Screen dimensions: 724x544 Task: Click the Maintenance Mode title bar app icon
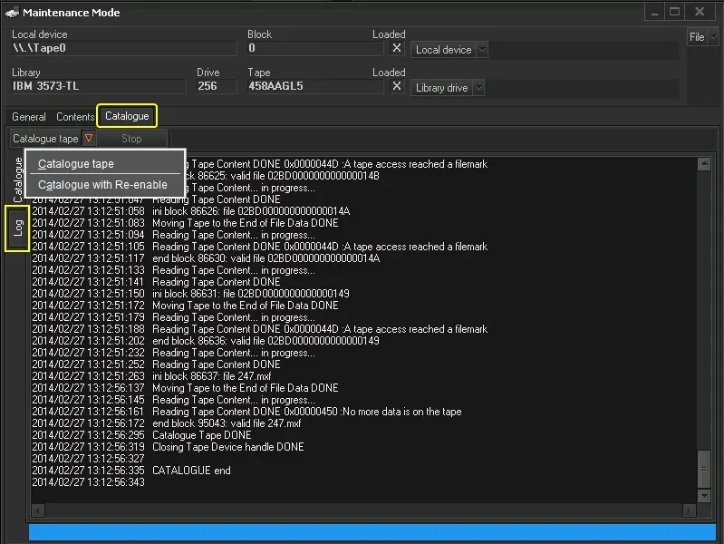(x=12, y=13)
